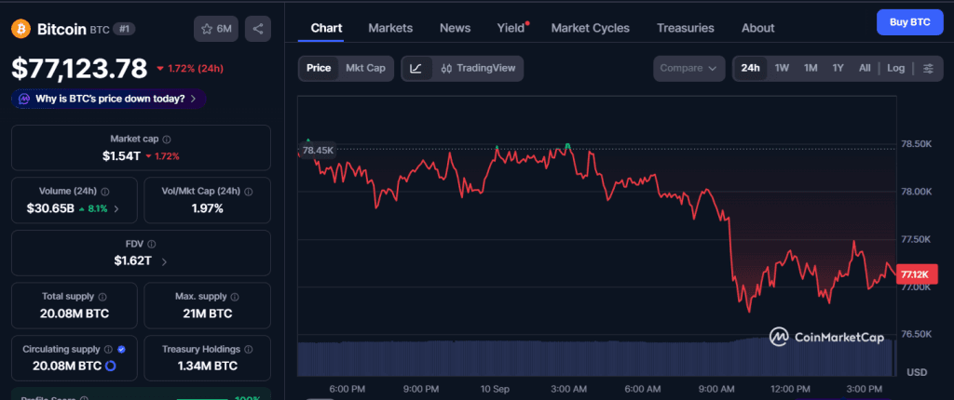Click the 9:00 AM time axis label

(716, 389)
